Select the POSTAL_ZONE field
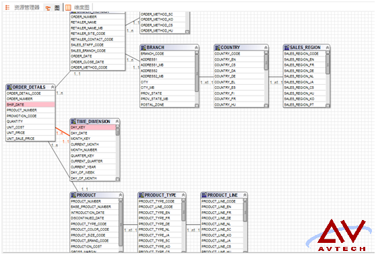 coord(167,105)
